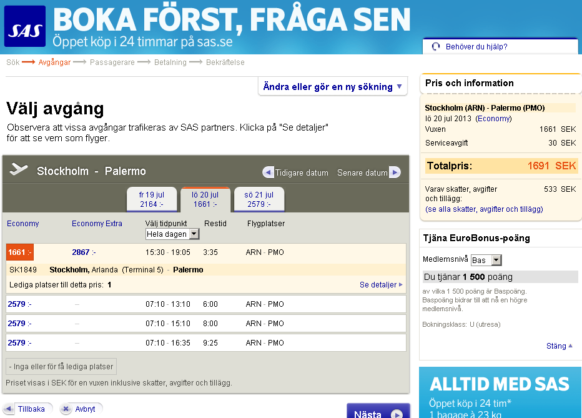Select the 2867 Economy Extra fare
Screen dimensions: 582x418
[84, 252]
